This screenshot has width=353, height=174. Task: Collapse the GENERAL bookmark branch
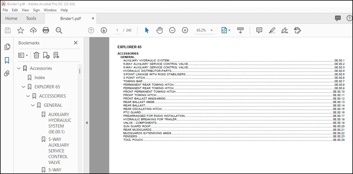pos(33,105)
